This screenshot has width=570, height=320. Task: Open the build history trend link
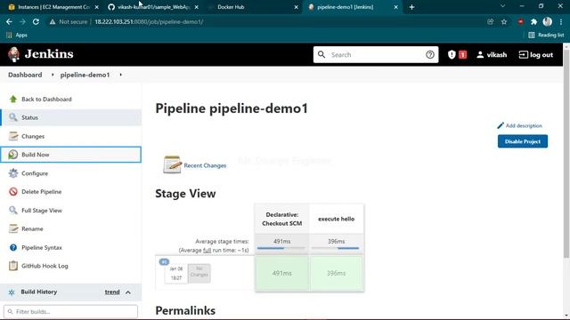(112, 292)
